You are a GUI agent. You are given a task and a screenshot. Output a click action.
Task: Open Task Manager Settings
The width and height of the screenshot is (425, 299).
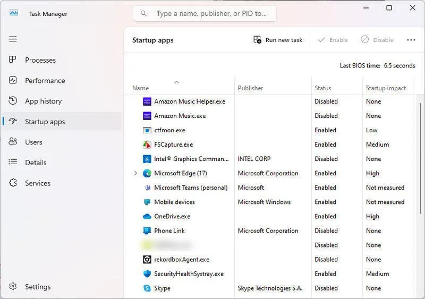point(62,287)
